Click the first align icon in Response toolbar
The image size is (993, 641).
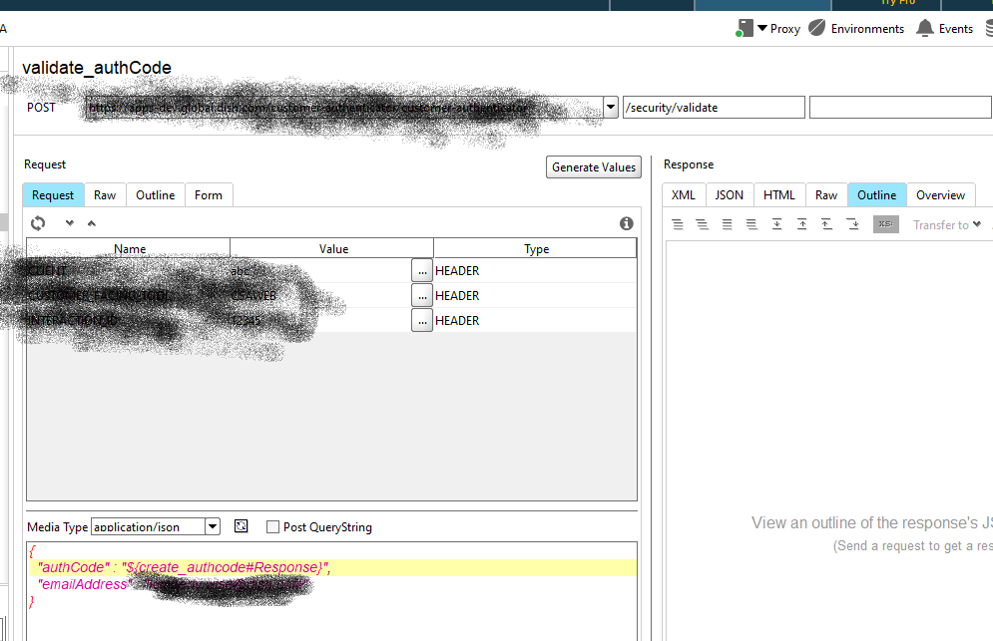(678, 224)
